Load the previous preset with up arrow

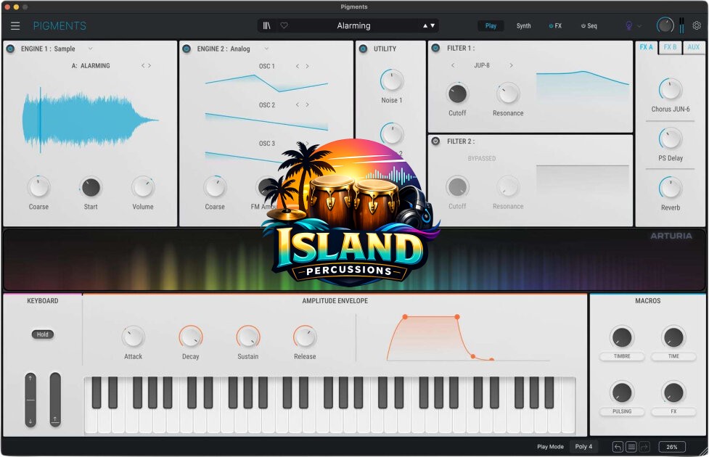click(425, 26)
